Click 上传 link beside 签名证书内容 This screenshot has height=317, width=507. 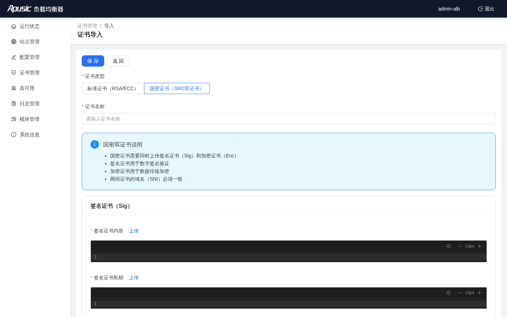click(134, 231)
